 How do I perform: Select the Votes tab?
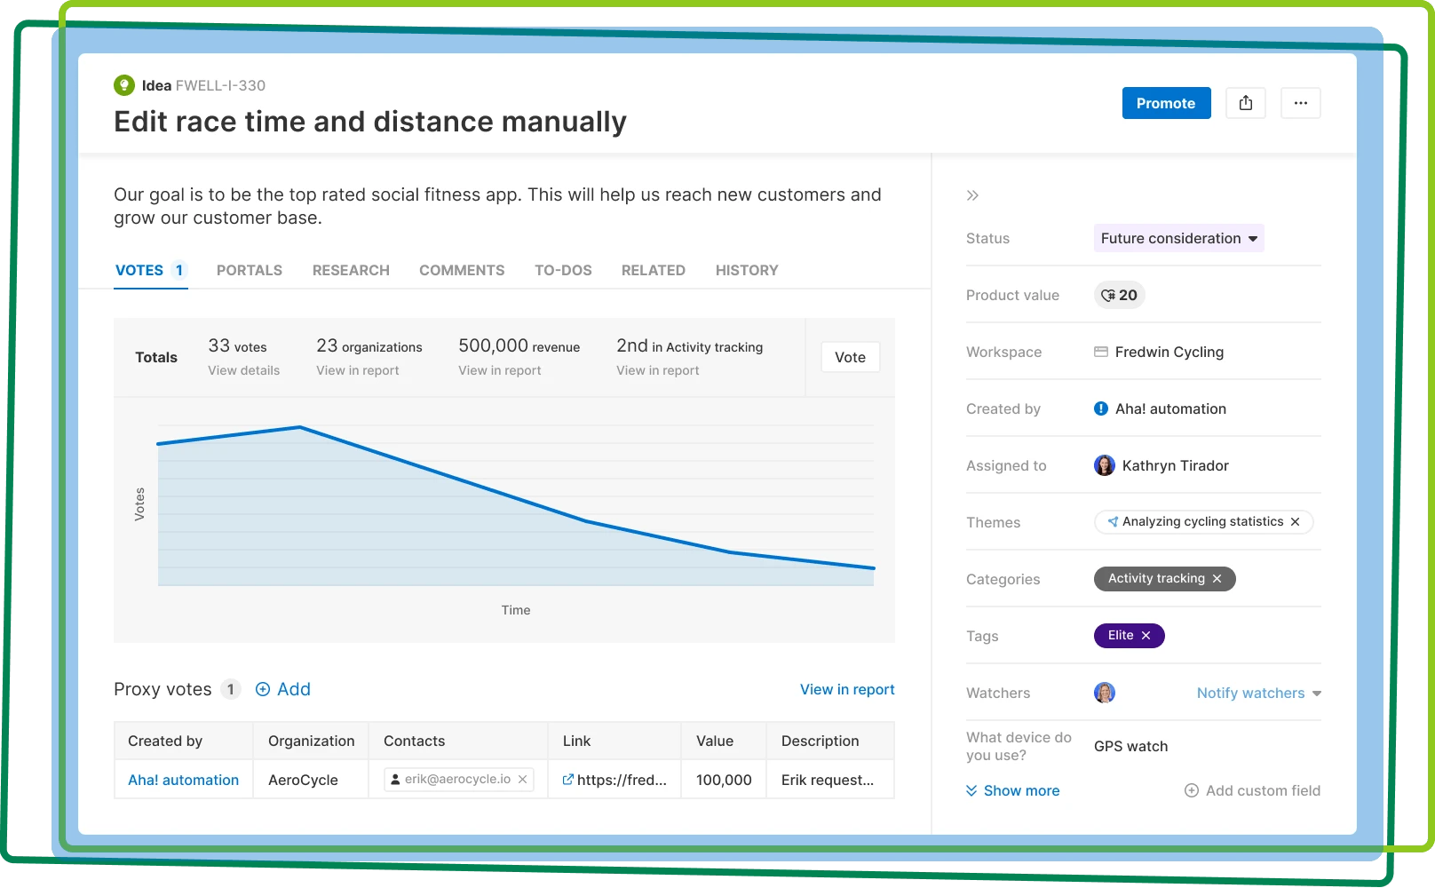(x=151, y=270)
